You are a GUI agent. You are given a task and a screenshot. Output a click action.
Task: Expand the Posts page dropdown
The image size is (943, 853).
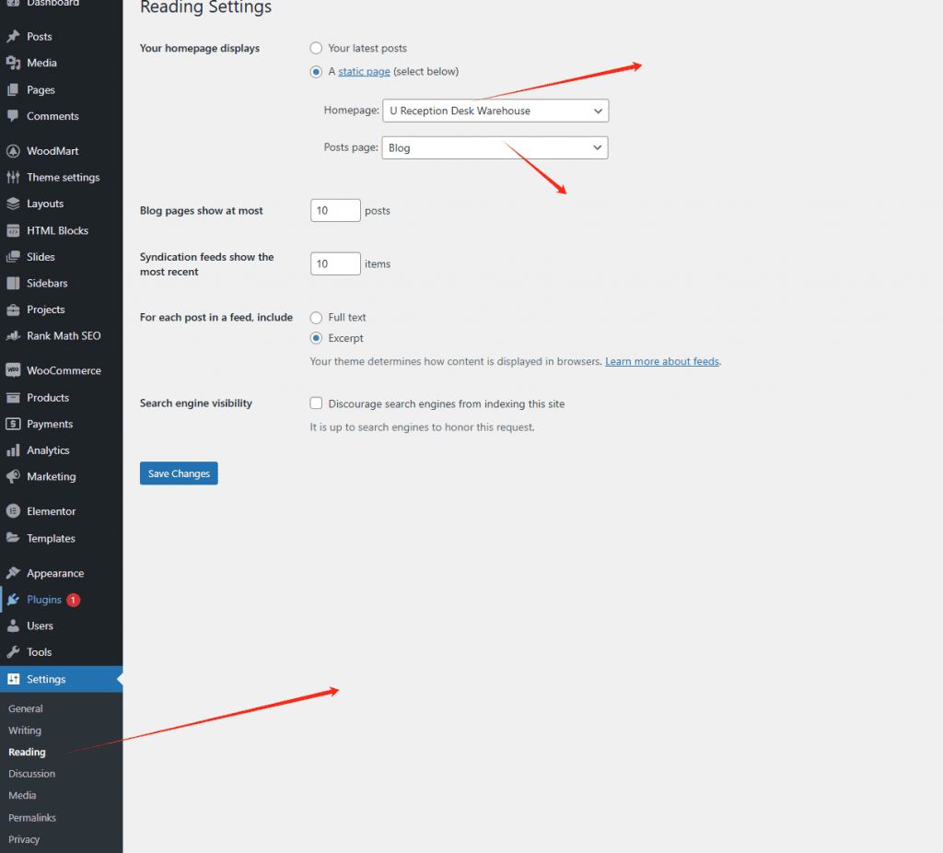tap(495, 147)
